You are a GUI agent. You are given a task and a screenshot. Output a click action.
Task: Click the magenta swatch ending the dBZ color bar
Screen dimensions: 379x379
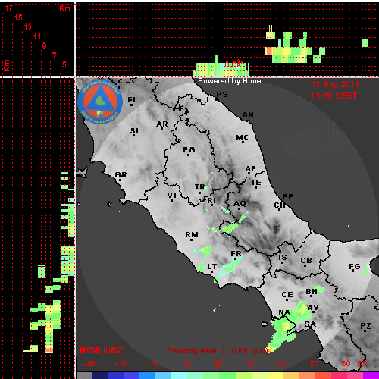tap(371, 375)
